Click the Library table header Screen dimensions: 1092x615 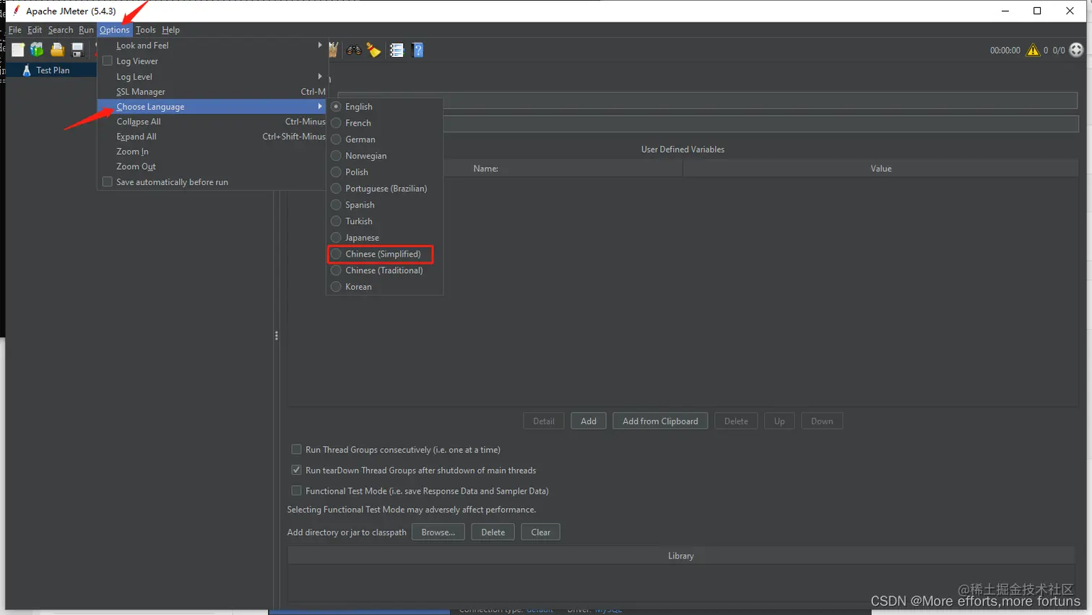coord(681,556)
